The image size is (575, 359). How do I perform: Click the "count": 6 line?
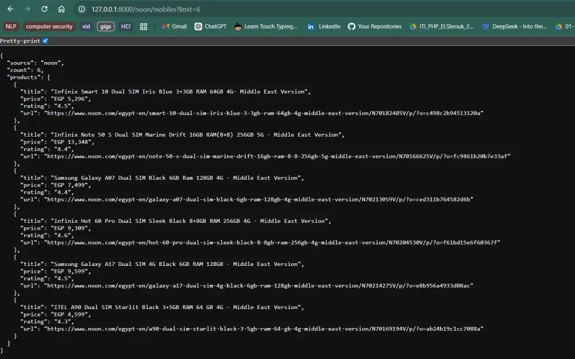(25, 70)
